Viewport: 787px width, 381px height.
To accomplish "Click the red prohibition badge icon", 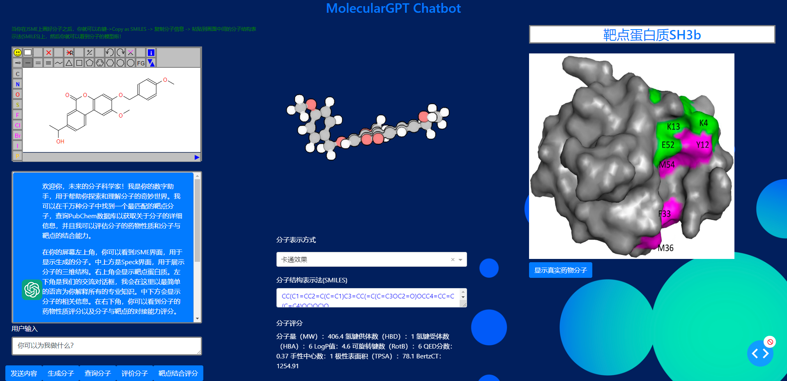I will [x=770, y=342].
